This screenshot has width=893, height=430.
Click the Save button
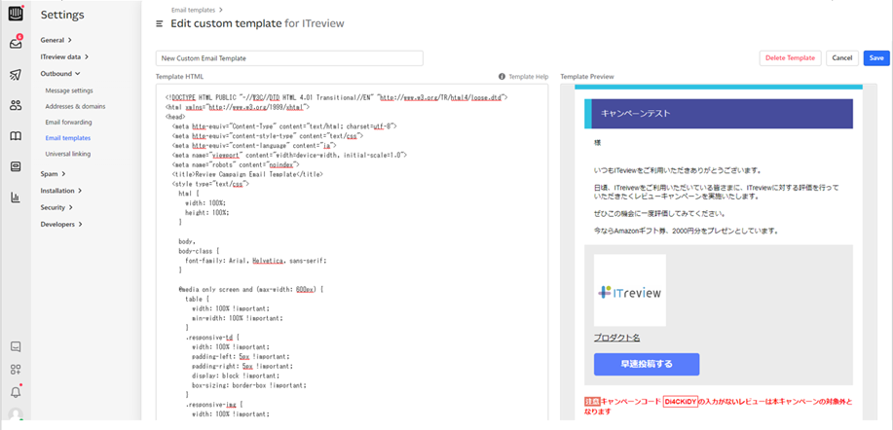click(x=875, y=58)
